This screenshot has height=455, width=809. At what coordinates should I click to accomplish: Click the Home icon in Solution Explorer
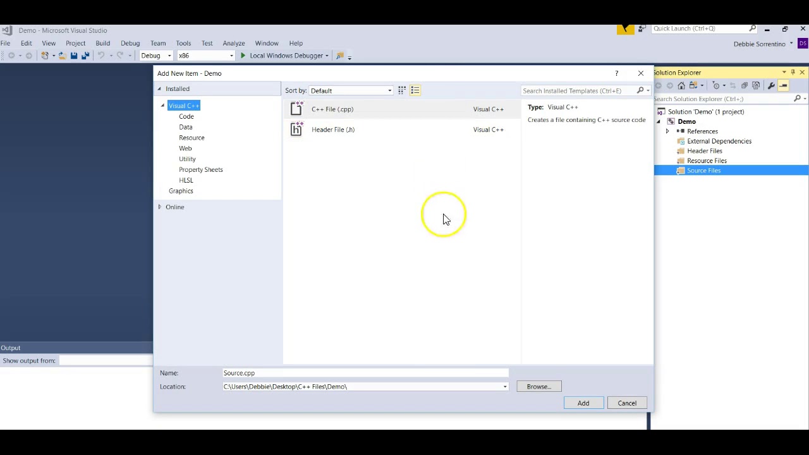[681, 85]
